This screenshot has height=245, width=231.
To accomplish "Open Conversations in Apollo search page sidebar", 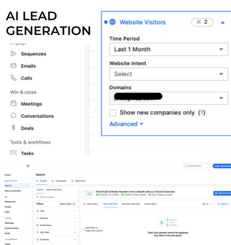I will 12,228.
